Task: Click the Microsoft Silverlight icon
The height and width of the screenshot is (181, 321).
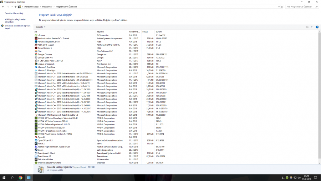Action: (36, 70)
